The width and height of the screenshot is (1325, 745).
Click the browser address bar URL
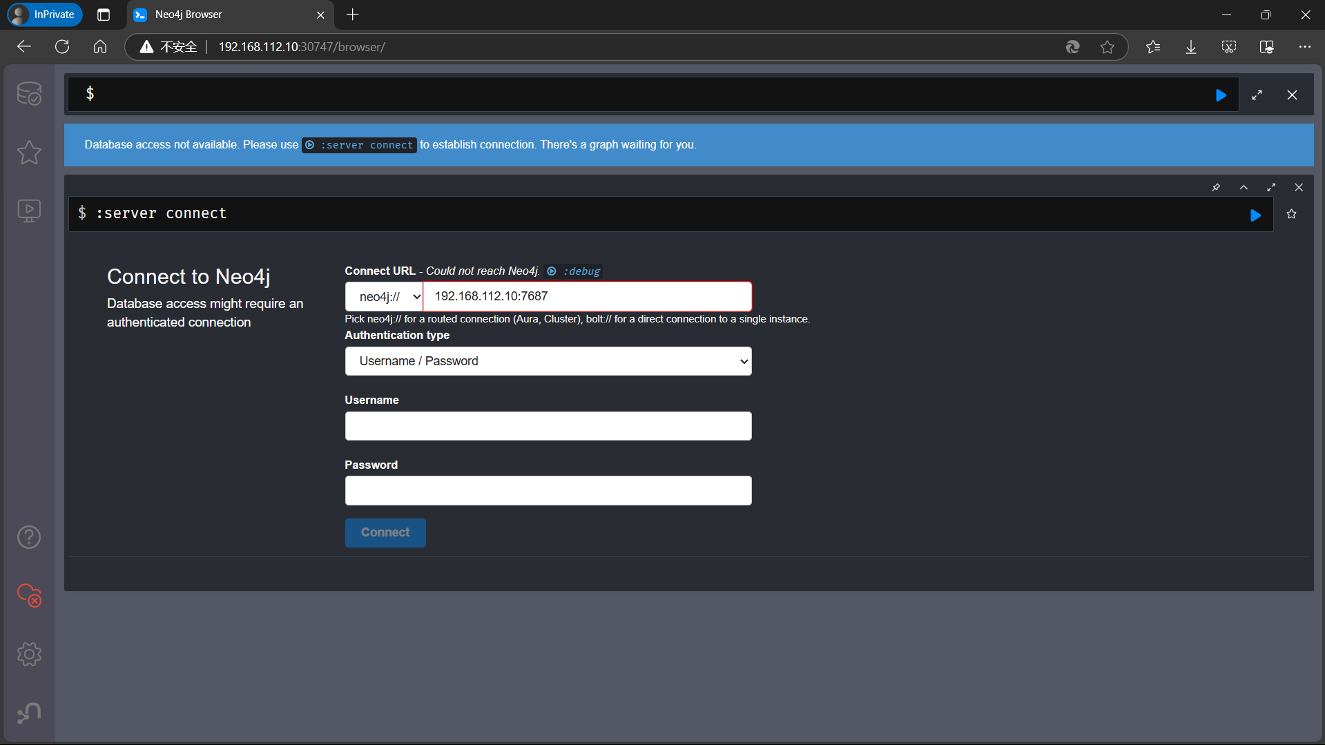[x=302, y=47]
